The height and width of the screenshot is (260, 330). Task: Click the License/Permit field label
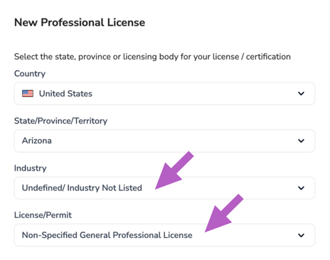tap(43, 215)
